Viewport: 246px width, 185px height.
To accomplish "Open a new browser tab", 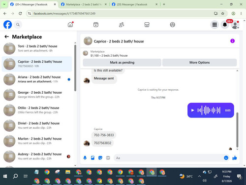I will tap(164, 4).
